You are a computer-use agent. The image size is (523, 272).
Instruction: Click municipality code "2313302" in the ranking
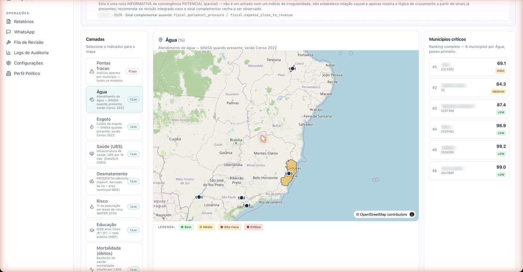point(447,69)
